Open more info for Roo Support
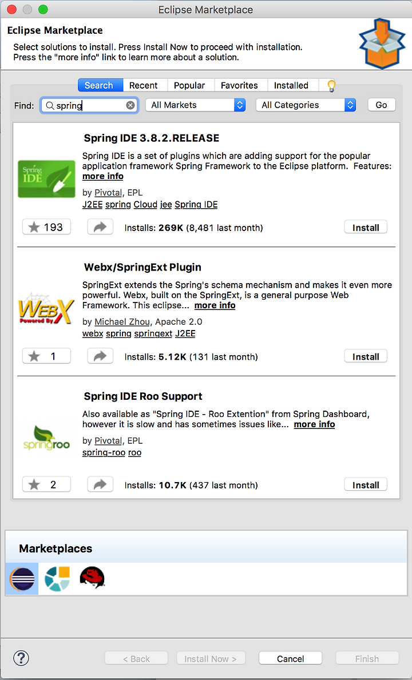Image resolution: width=412 pixels, height=680 pixels. pos(314,424)
